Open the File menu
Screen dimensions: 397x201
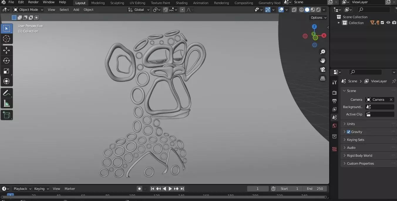(11, 2)
